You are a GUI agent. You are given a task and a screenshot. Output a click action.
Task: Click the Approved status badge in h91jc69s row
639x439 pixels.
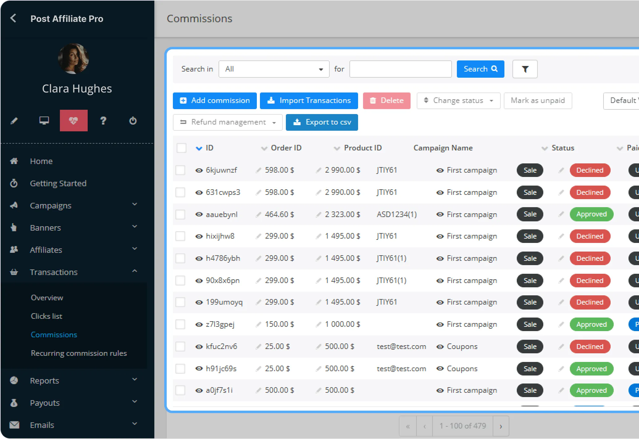(x=591, y=369)
